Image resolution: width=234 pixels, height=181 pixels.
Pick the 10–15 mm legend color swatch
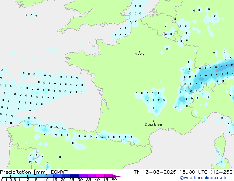[x=49, y=176]
